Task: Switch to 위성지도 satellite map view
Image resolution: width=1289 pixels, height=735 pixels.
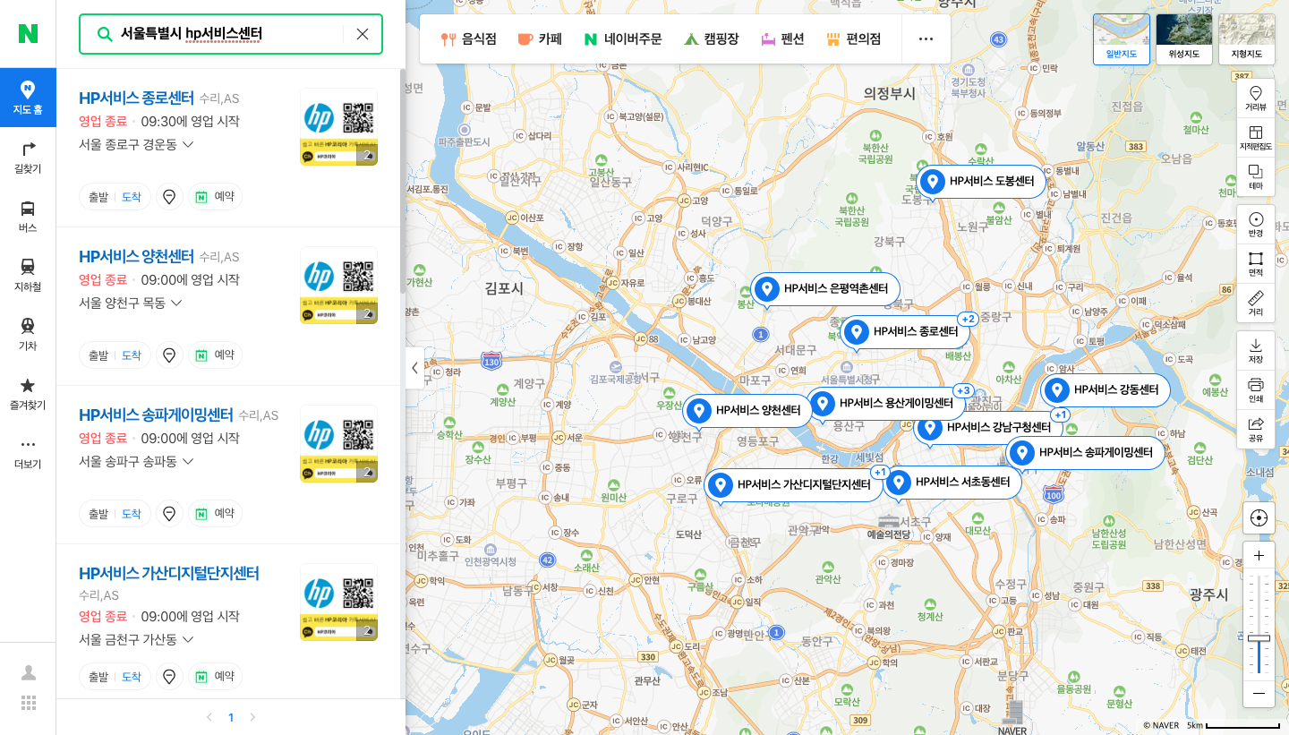Action: [1184, 39]
